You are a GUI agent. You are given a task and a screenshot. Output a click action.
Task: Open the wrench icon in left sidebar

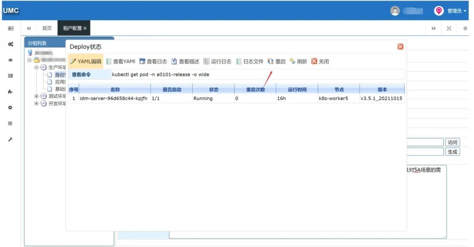coord(11,140)
